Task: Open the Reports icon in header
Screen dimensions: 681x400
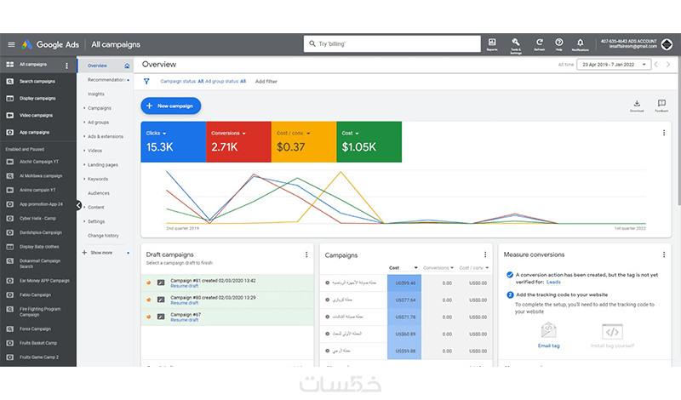Action: pyautogui.click(x=492, y=44)
